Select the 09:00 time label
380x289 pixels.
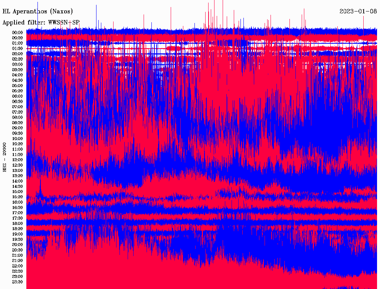click(17, 128)
